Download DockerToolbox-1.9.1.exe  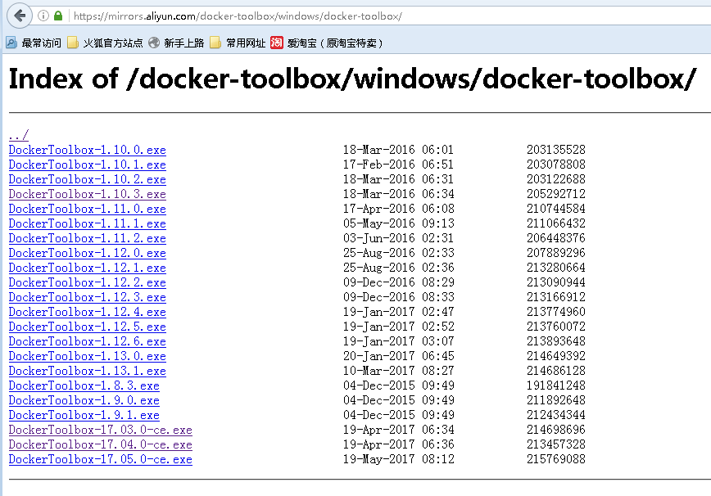(84, 415)
